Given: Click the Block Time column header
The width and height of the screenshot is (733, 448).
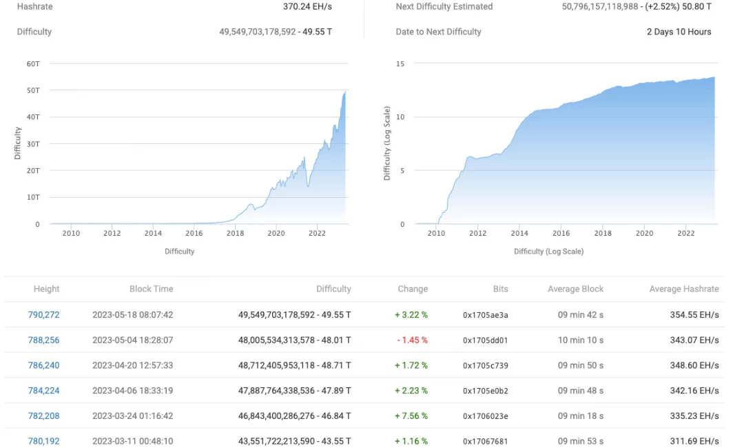Looking at the screenshot, I should click(x=151, y=289).
